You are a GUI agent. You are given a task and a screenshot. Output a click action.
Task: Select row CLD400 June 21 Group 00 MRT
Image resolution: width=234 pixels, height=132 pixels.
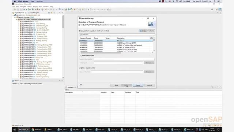[116, 43]
